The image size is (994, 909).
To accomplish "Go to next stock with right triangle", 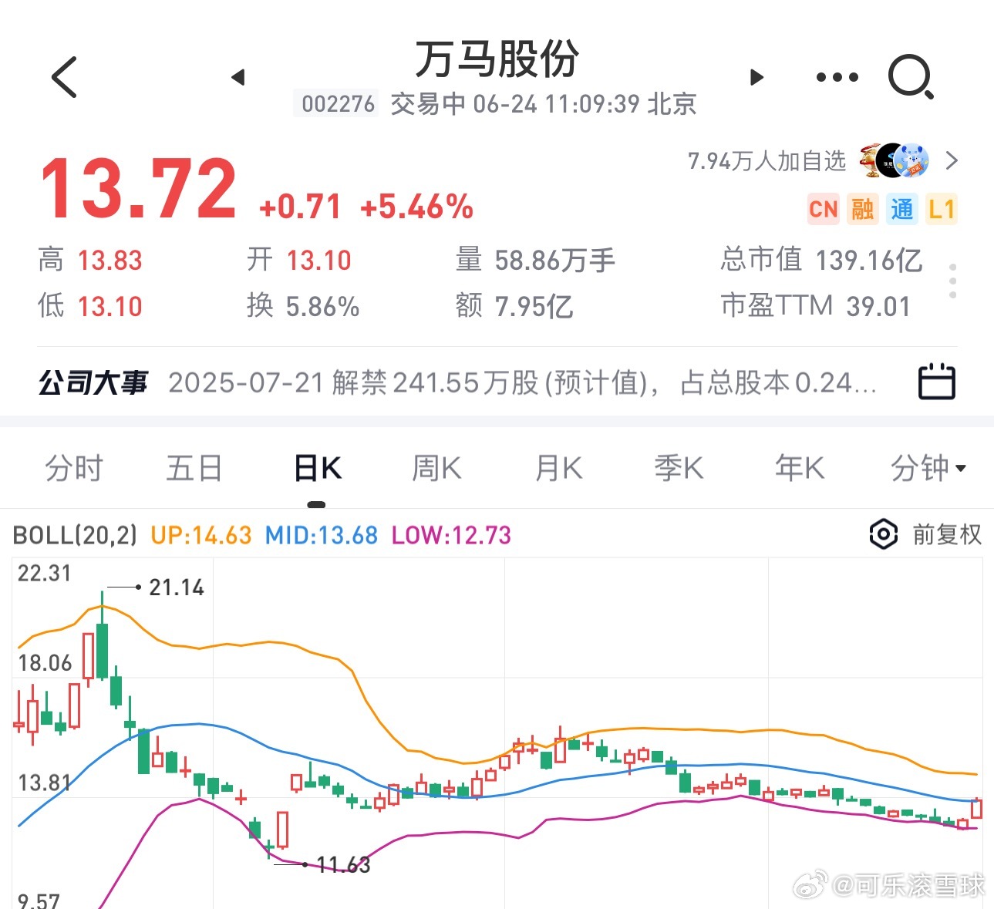I will coord(756,77).
